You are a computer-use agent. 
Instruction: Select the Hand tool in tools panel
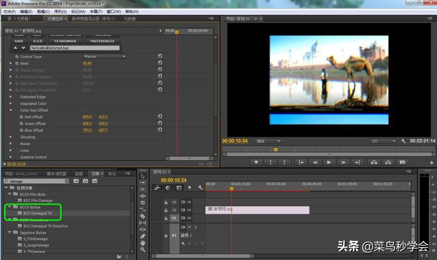143,243
